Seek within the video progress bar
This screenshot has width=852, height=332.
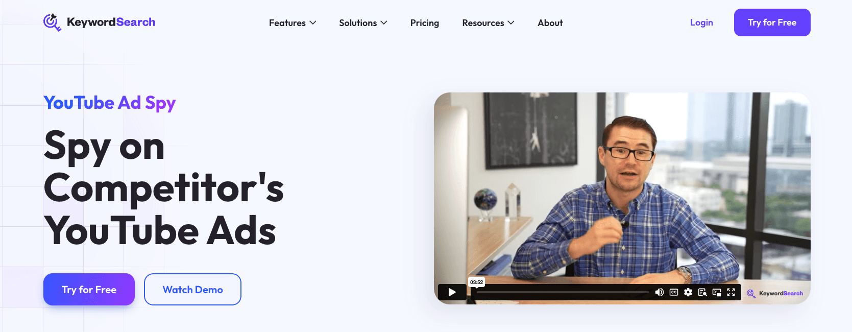click(563, 293)
